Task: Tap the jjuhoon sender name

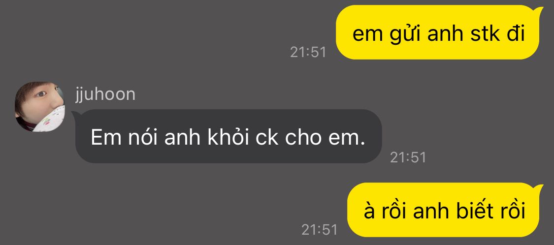Action: [x=105, y=94]
